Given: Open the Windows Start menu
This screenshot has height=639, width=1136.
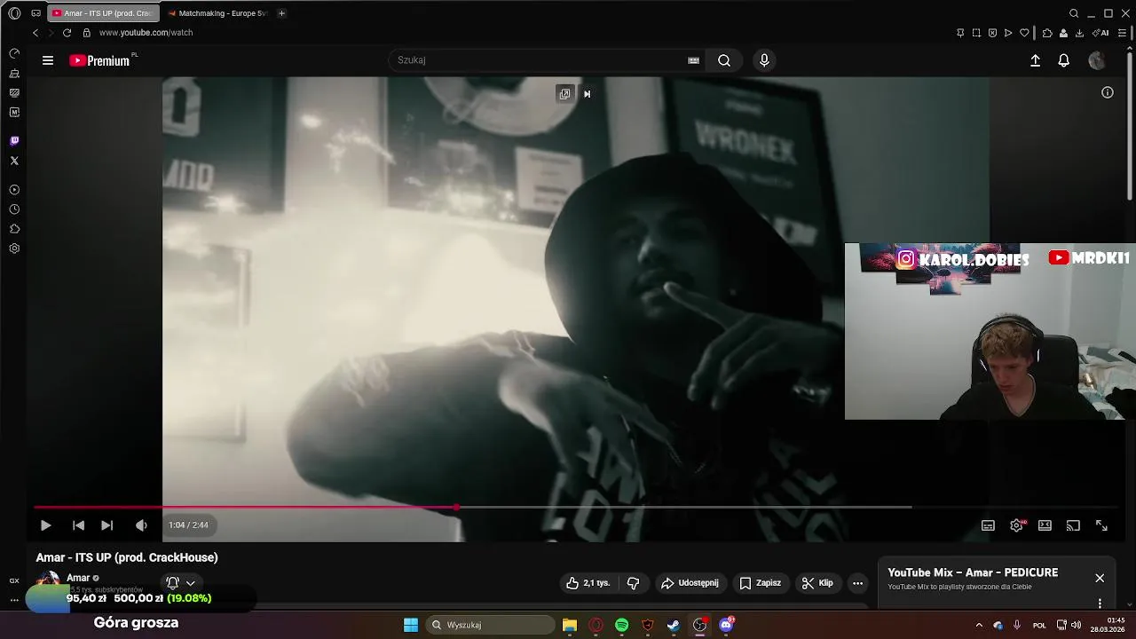Looking at the screenshot, I should [x=411, y=625].
